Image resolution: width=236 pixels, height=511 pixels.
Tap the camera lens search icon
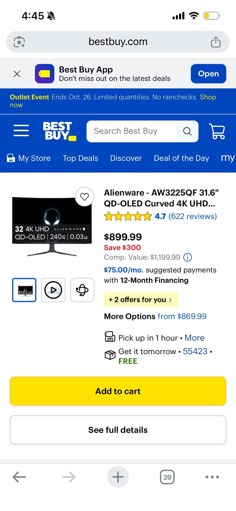(x=19, y=42)
